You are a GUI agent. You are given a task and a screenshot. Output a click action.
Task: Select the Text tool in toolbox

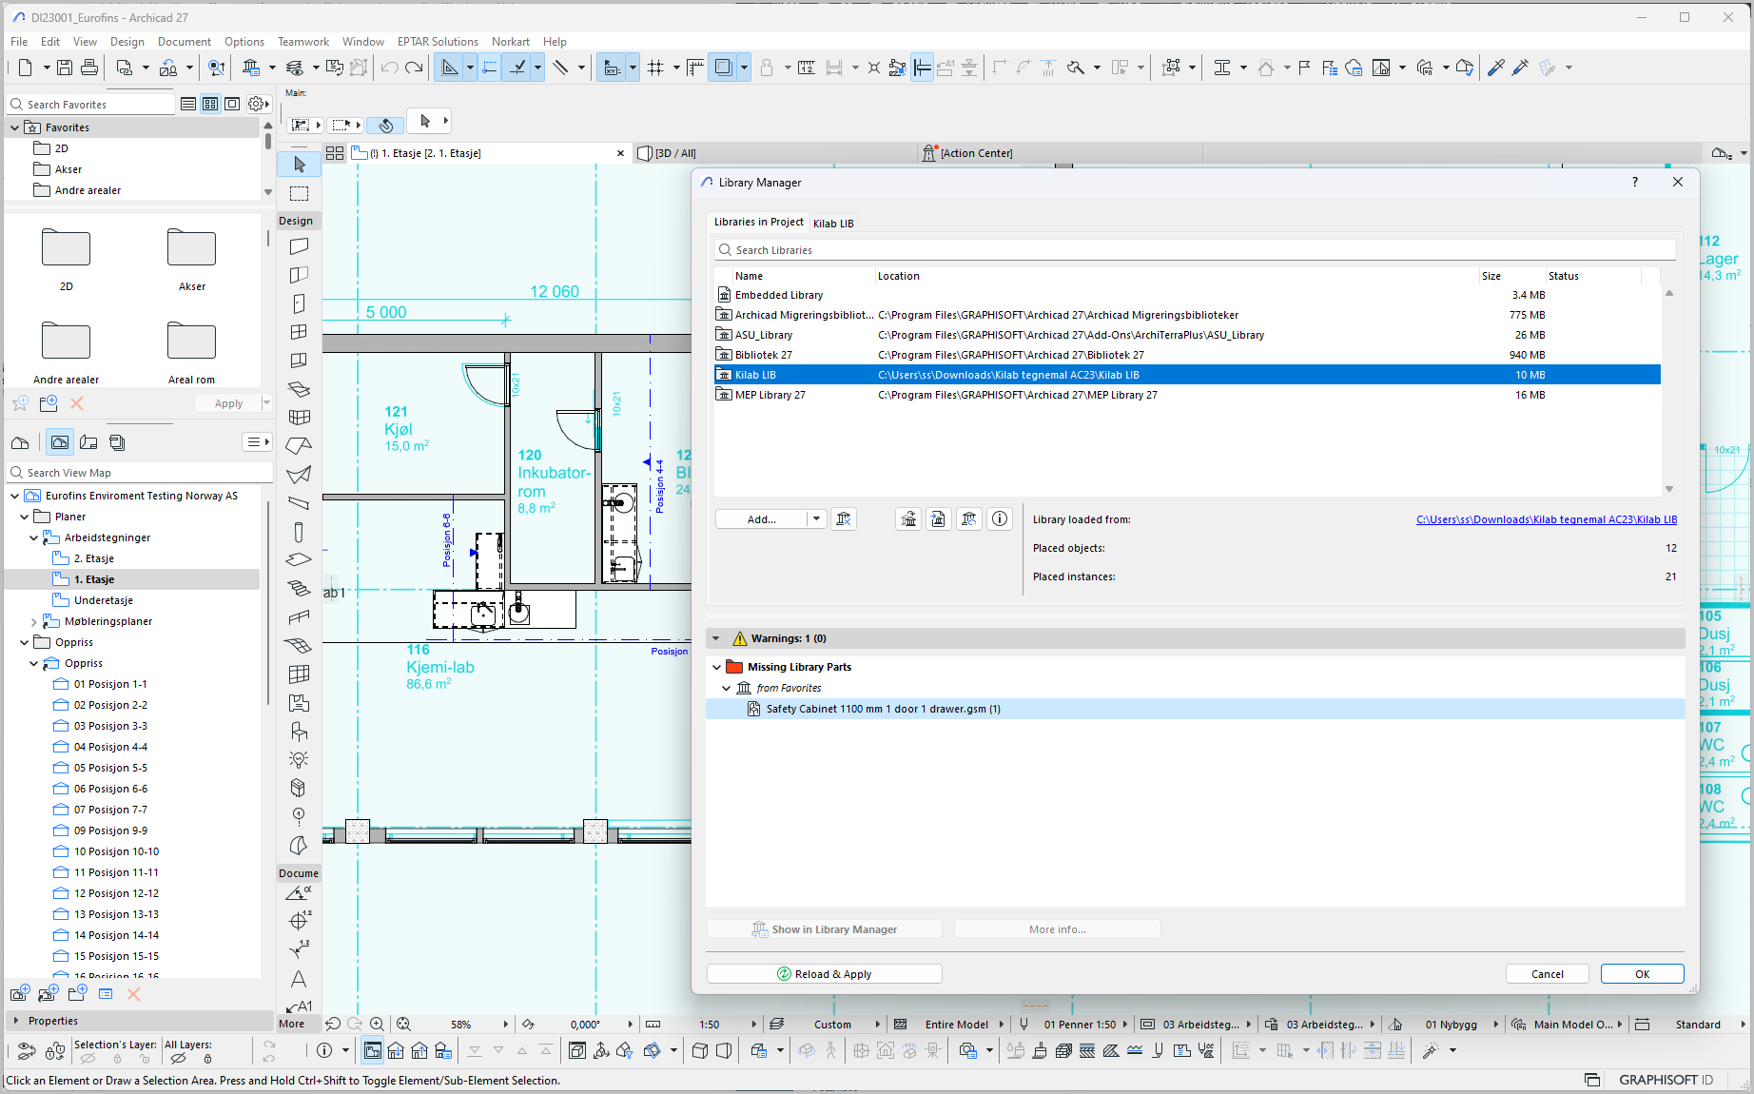click(x=299, y=979)
